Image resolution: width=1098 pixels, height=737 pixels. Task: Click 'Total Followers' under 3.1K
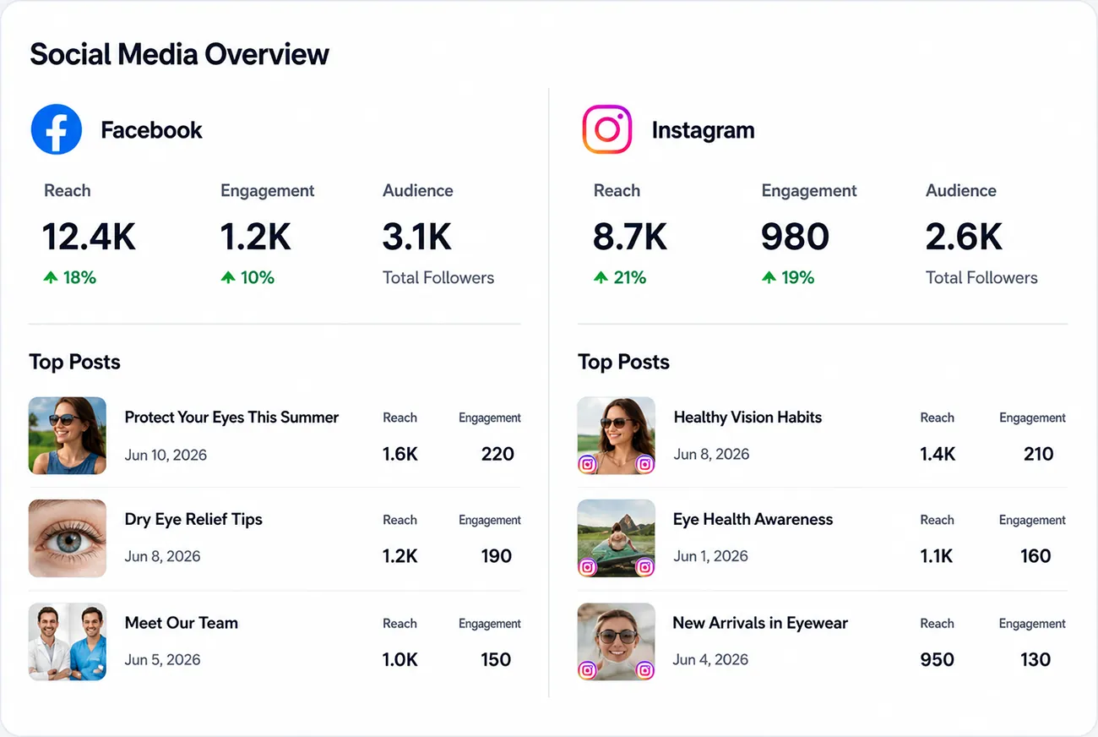tap(438, 277)
